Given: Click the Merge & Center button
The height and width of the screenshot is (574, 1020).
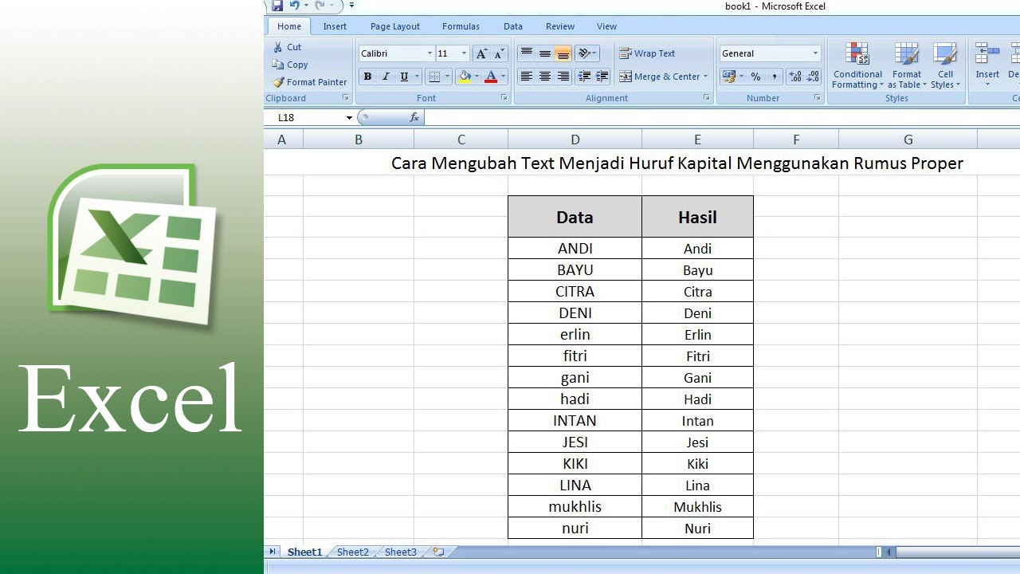Looking at the screenshot, I should click(660, 77).
